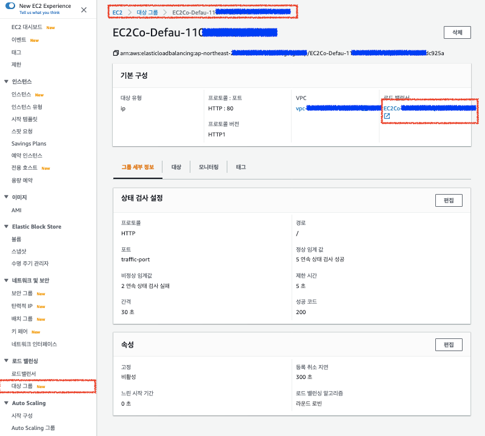Open the EC2Co load balancer link
The height and width of the screenshot is (436, 485).
click(430, 109)
